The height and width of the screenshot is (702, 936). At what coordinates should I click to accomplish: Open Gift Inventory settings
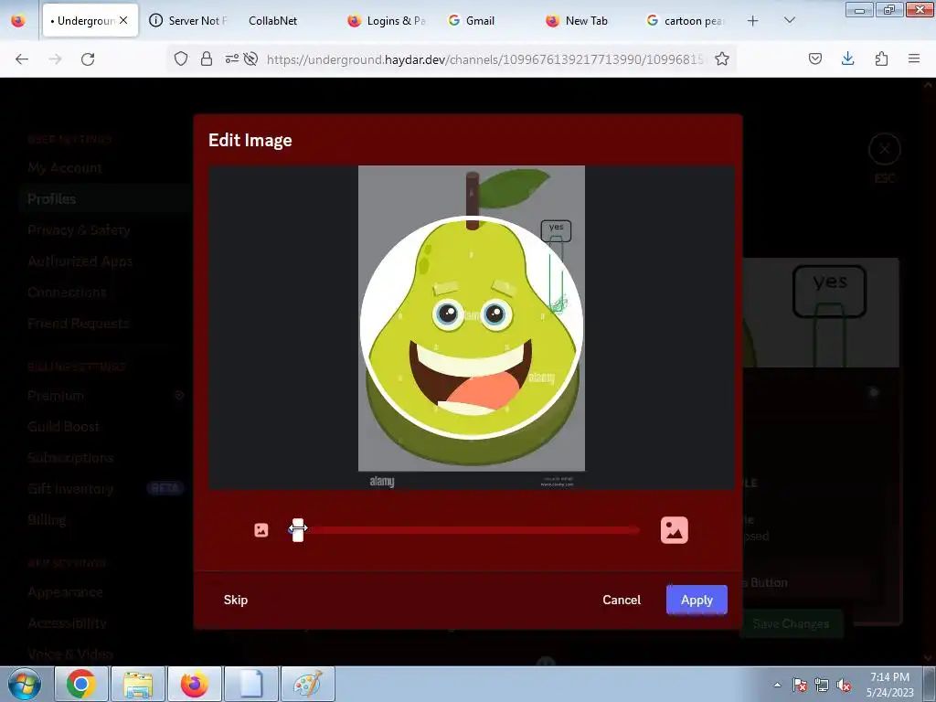click(x=70, y=488)
